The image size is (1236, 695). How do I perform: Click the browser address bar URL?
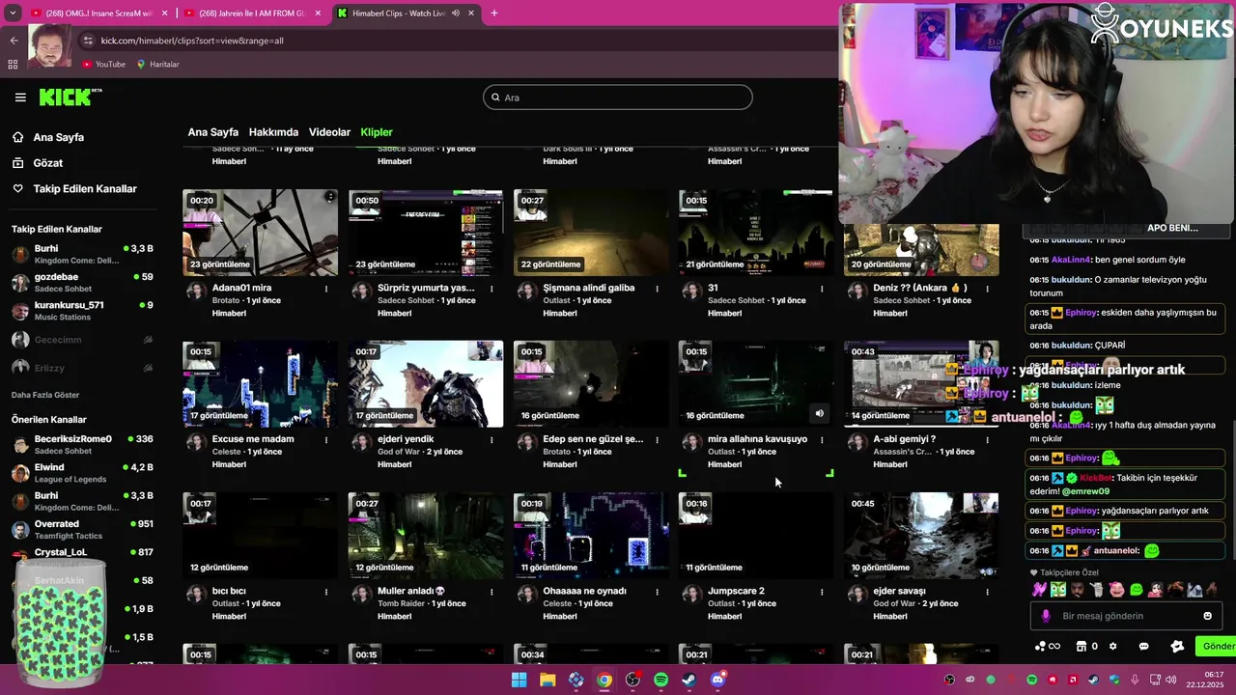[x=192, y=41]
